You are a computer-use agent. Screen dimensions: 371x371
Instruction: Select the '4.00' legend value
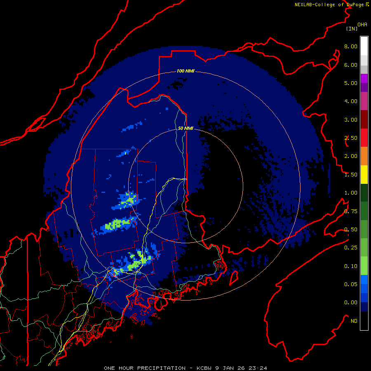coord(351,101)
